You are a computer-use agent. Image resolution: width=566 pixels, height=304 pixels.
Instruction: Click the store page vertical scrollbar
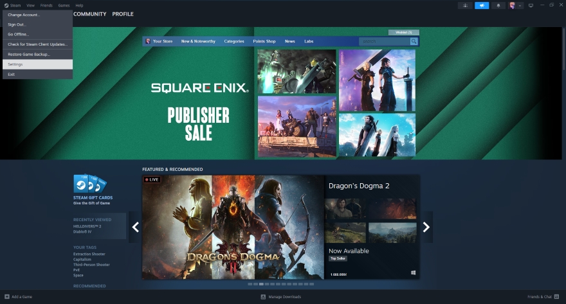[564, 49]
